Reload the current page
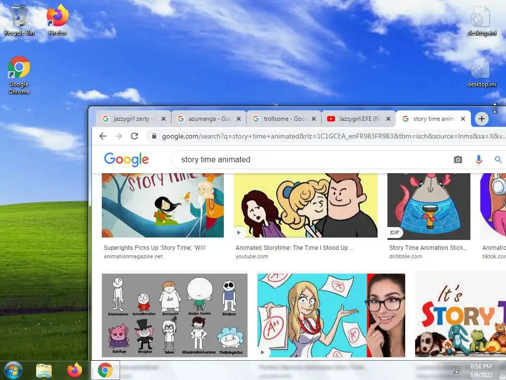 coord(134,136)
